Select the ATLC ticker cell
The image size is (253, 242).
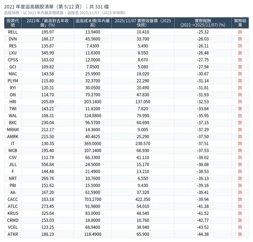point(13,206)
